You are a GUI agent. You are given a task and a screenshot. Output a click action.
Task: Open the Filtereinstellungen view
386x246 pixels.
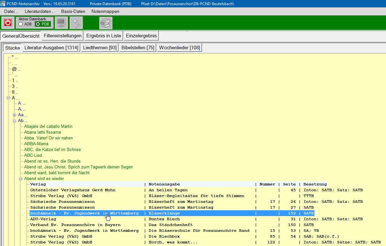tap(63, 36)
